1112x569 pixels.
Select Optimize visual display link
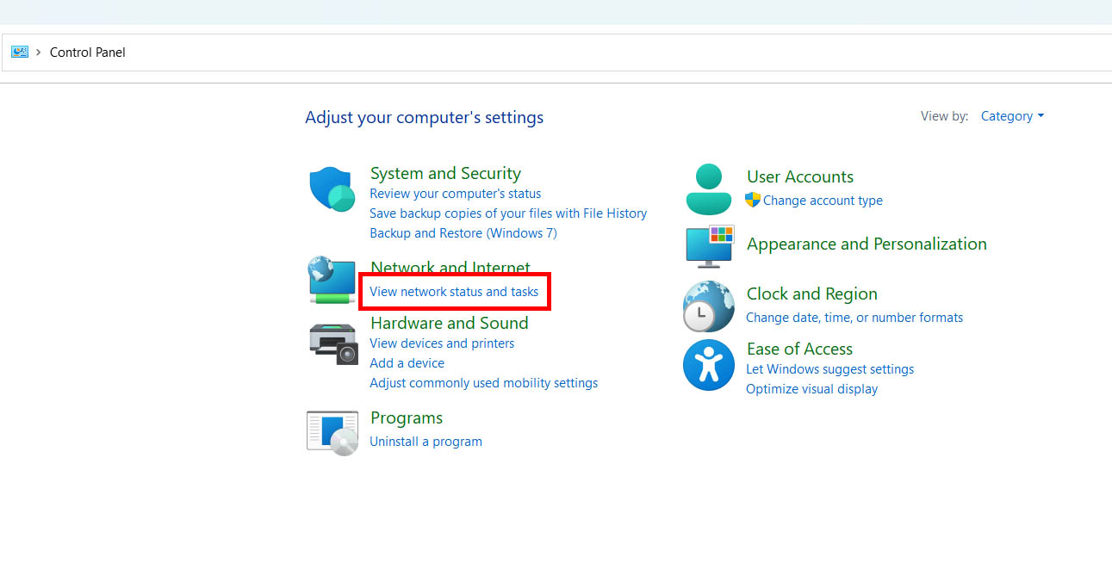coord(812,389)
